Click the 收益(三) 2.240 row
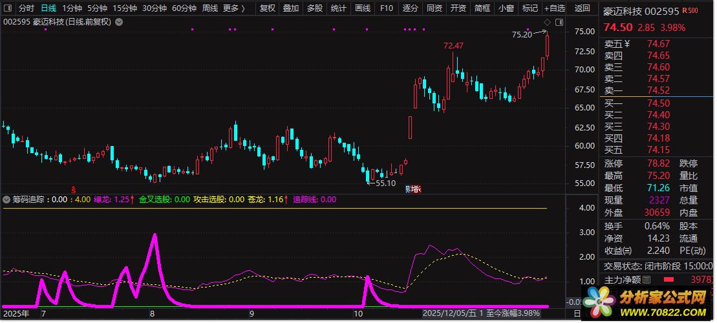This screenshot has width=717, height=323. 637,251
